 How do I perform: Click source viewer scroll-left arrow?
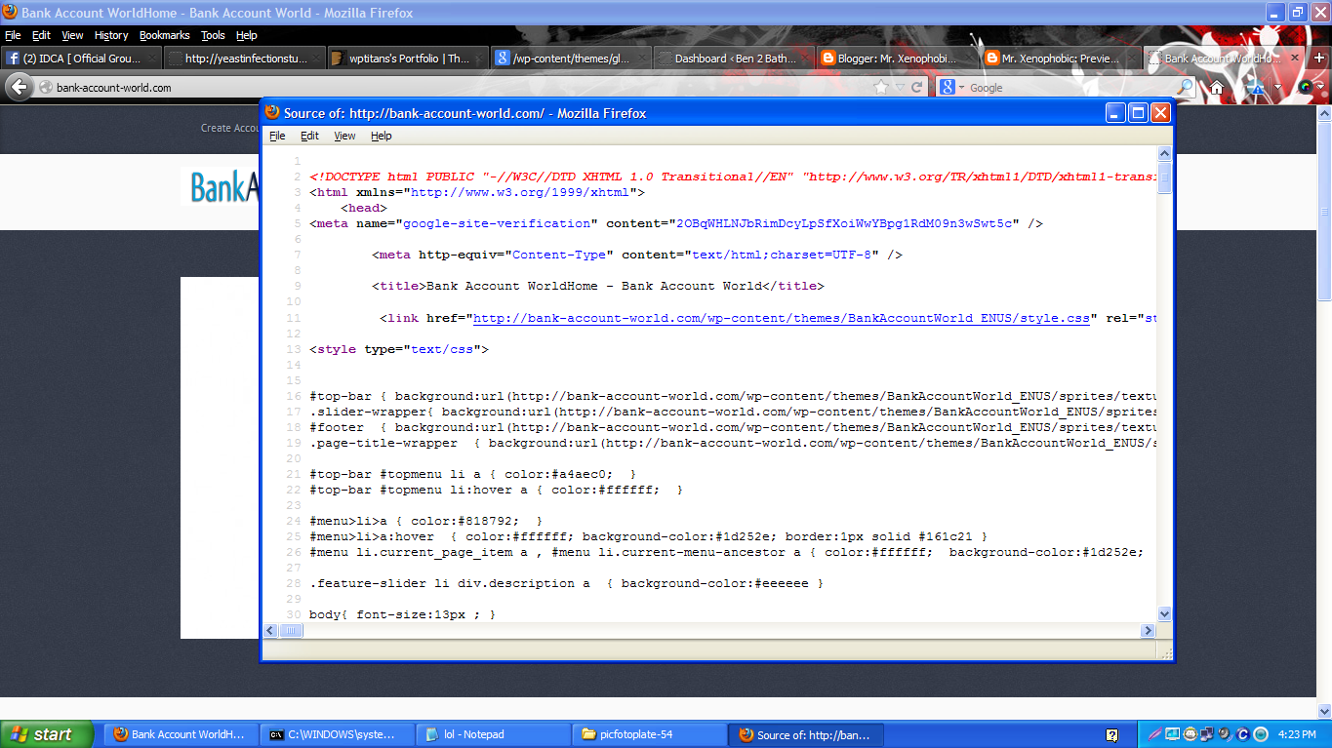coord(271,631)
